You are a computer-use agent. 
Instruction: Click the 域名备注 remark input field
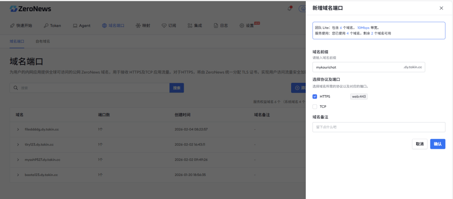pyautogui.click(x=379, y=127)
